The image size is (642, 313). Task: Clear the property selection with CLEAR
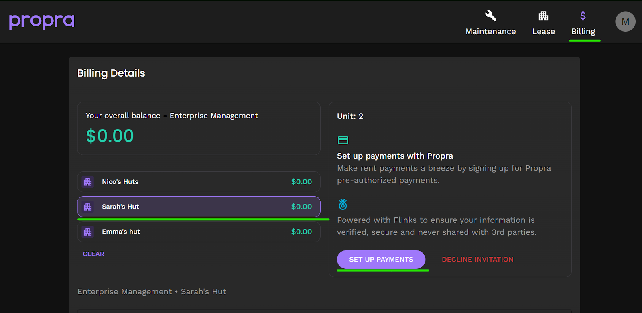coord(93,254)
